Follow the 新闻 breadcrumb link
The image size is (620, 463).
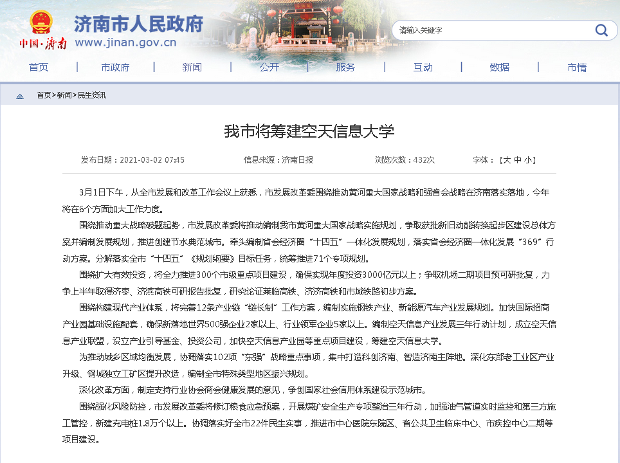[x=64, y=95]
